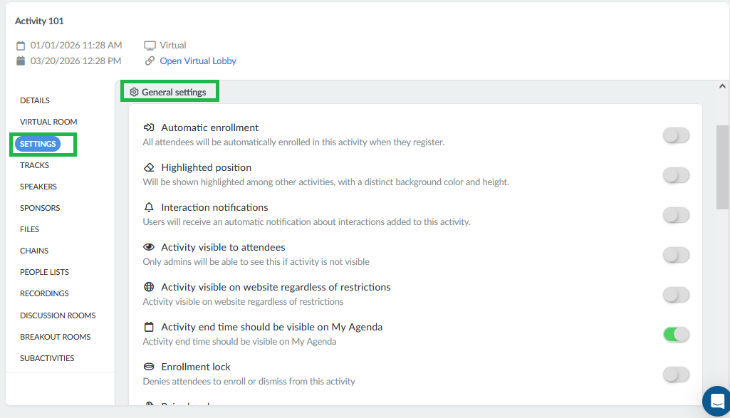
Task: Turn off Activity end time visible toggle
Action: [676, 335]
